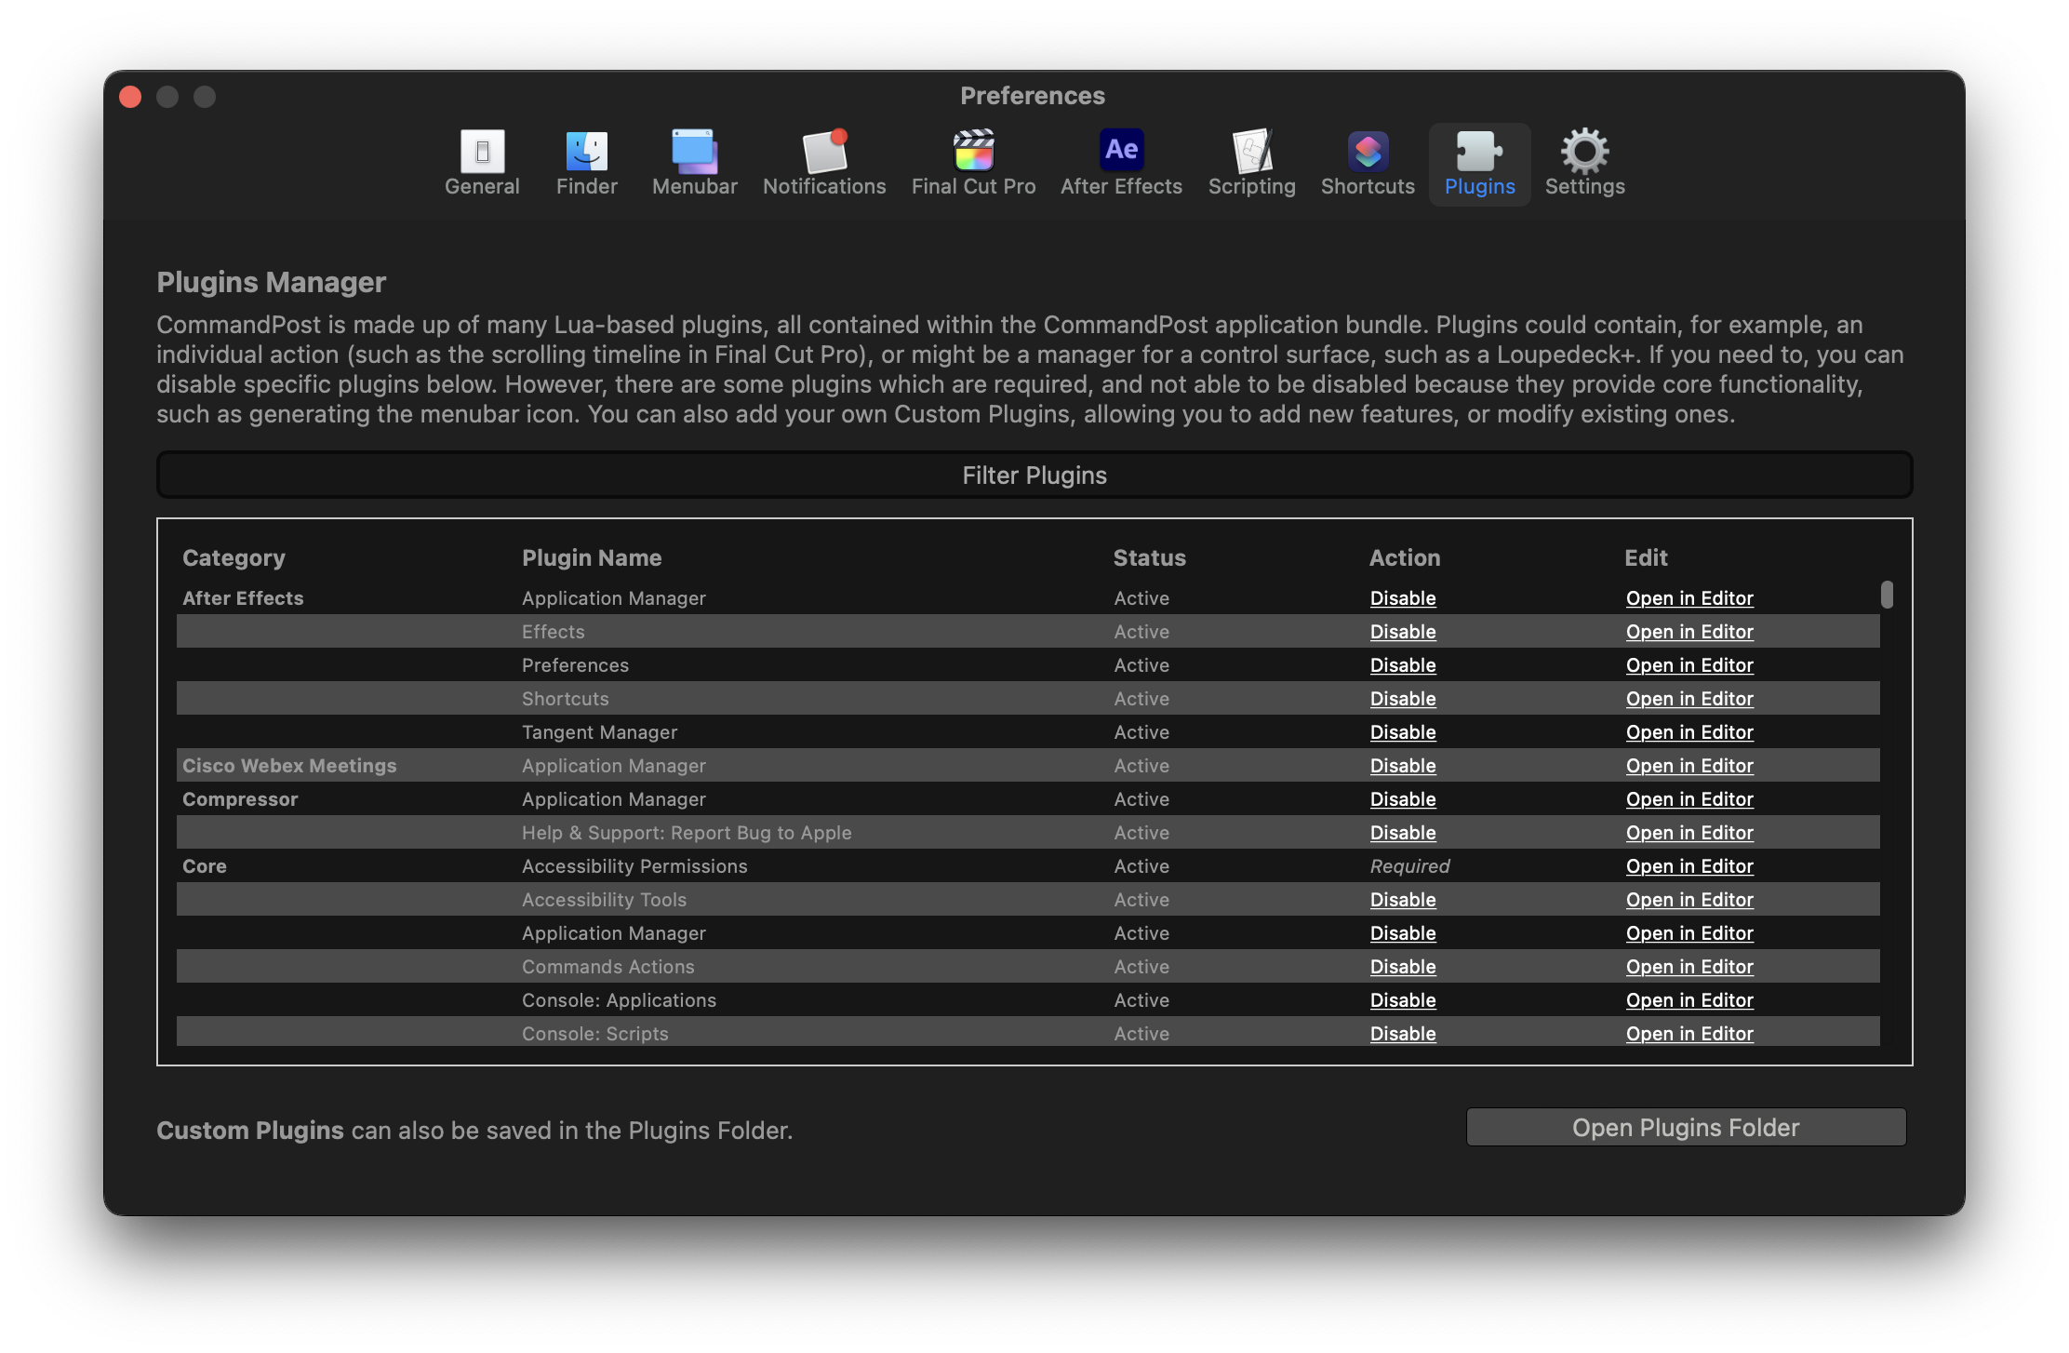Open the Preferences plugin in Editor
This screenshot has height=1353, width=2069.
(x=1689, y=665)
